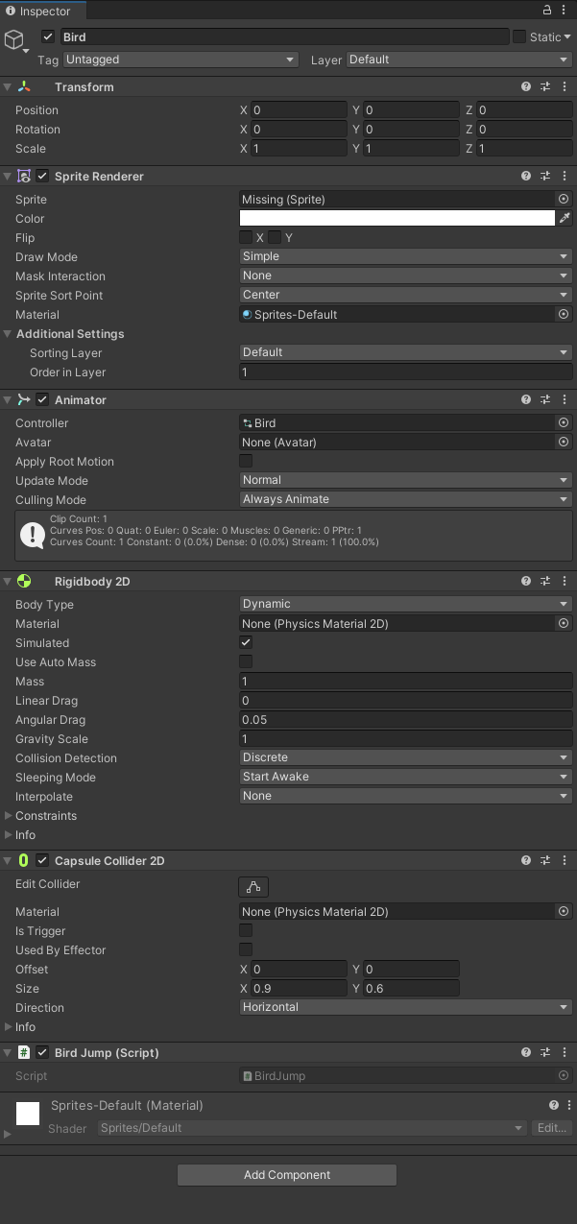Open the Sprite Renderer Color swatch

397,218
